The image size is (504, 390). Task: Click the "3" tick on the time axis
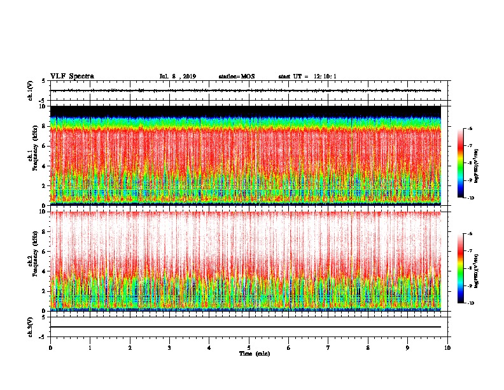169,348
